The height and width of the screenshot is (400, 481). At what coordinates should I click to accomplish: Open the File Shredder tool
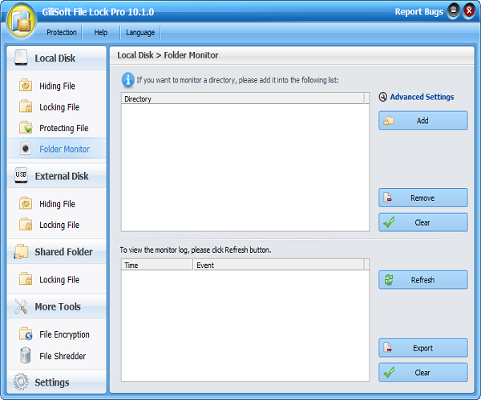pyautogui.click(x=56, y=356)
